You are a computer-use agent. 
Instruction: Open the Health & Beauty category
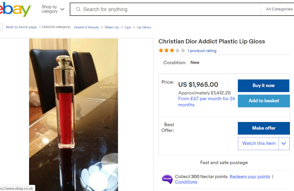[86, 27]
